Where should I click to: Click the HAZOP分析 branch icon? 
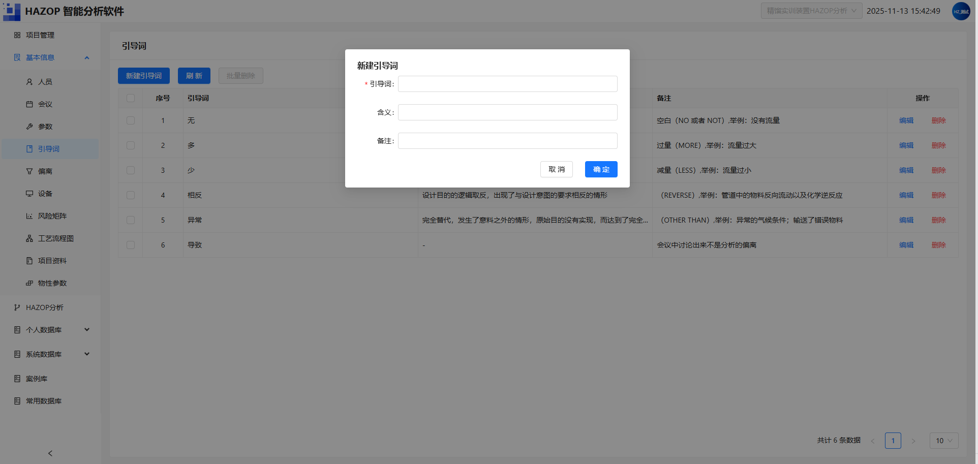[17, 307]
